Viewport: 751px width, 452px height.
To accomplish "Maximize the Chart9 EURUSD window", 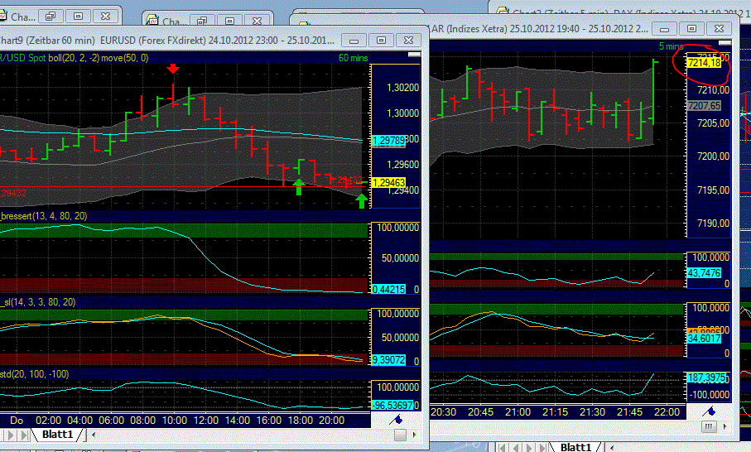I will [x=381, y=41].
